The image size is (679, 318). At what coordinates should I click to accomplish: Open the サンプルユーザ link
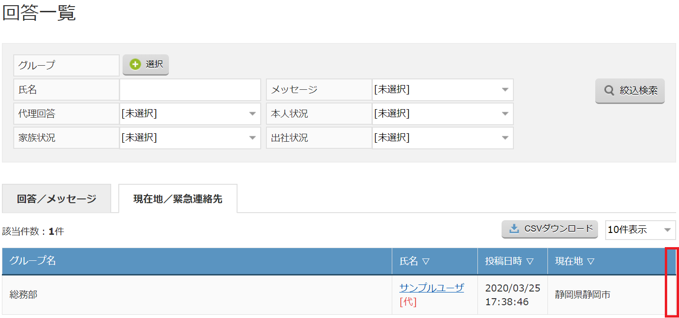(x=432, y=288)
